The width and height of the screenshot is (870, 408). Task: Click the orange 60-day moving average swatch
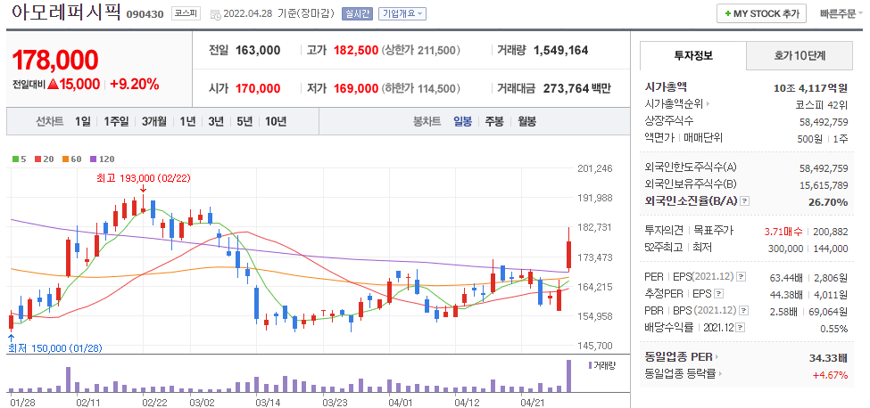pyautogui.click(x=65, y=159)
